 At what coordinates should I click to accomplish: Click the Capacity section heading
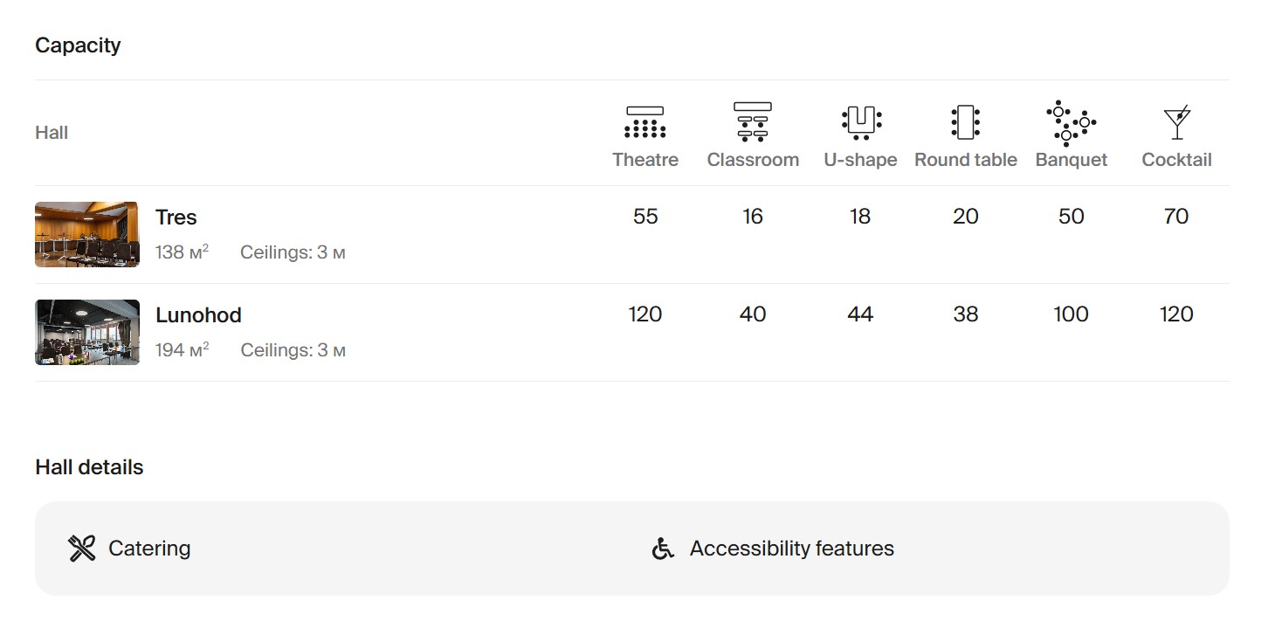78,45
